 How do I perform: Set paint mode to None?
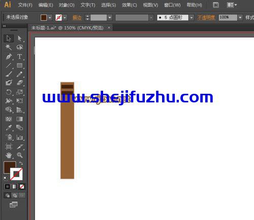(22, 187)
